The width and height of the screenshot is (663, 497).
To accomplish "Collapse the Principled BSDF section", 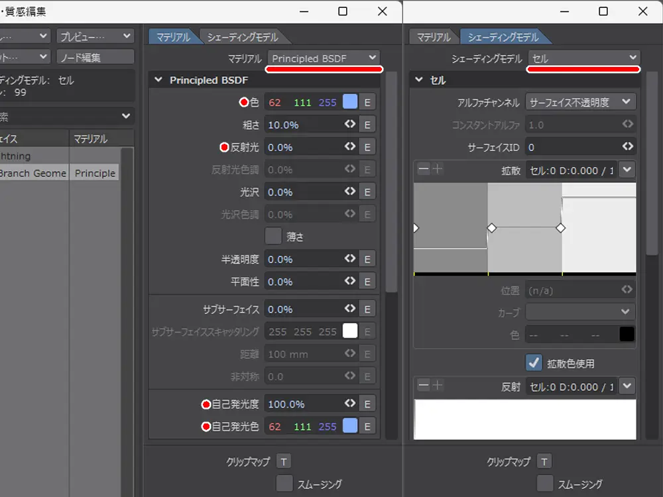I will coord(158,80).
